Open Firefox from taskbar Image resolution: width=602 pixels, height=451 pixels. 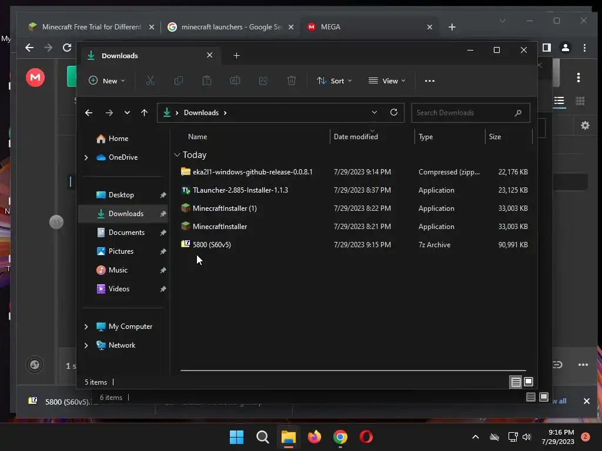(315, 437)
